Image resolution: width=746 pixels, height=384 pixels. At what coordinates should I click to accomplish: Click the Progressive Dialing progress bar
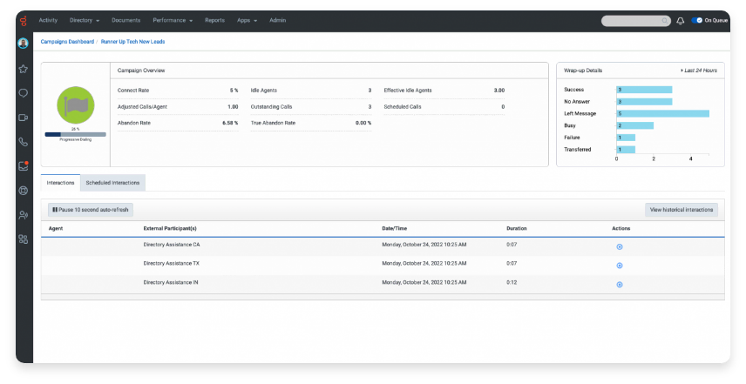coord(75,134)
